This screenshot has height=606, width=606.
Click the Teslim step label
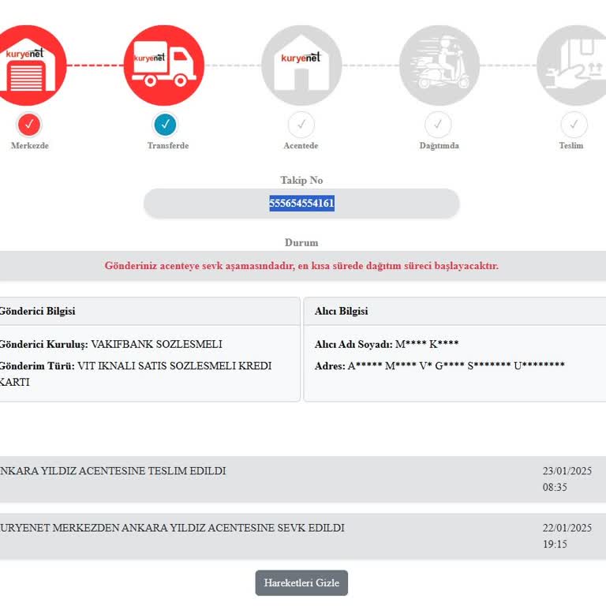point(571,146)
